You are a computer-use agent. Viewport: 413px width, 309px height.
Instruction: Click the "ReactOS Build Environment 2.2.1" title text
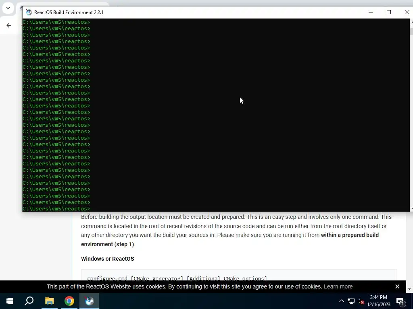(69, 12)
